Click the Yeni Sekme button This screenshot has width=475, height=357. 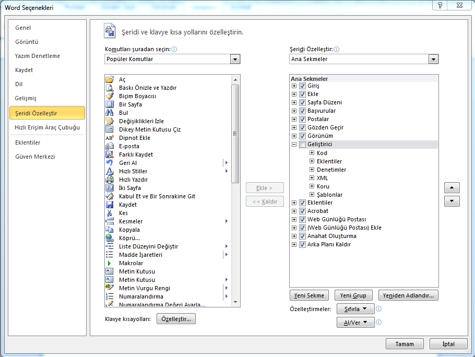tap(309, 295)
